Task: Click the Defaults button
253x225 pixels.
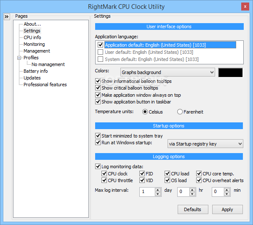Action: (x=193, y=209)
